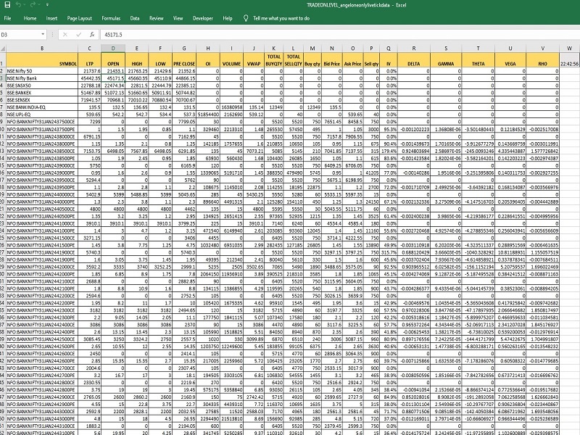Select the VOLUME column header cell
The width and height of the screenshot is (580, 435).
tap(231, 60)
